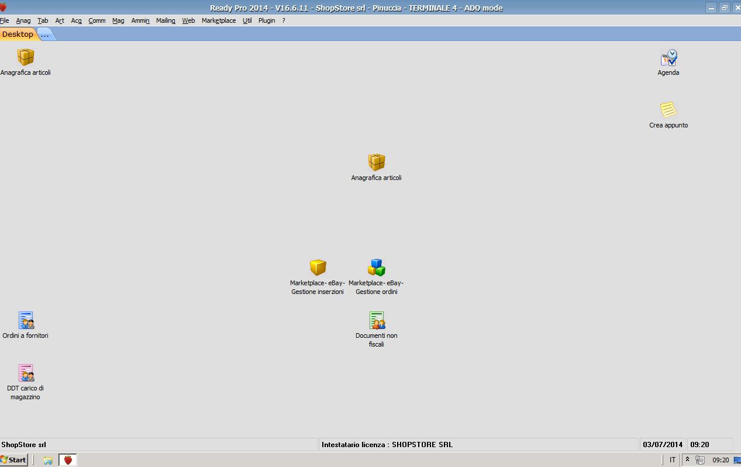Click the network icon in system tray
The height and width of the screenshot is (467, 741).
[x=699, y=460]
